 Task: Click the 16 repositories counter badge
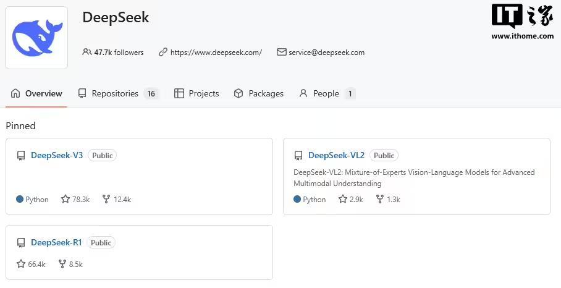coord(151,94)
